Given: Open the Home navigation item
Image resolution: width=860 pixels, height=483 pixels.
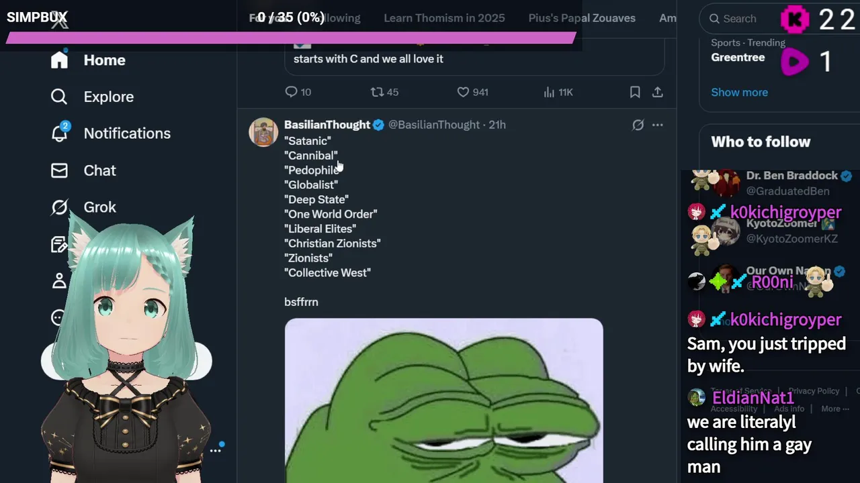Looking at the screenshot, I should 88,60.
